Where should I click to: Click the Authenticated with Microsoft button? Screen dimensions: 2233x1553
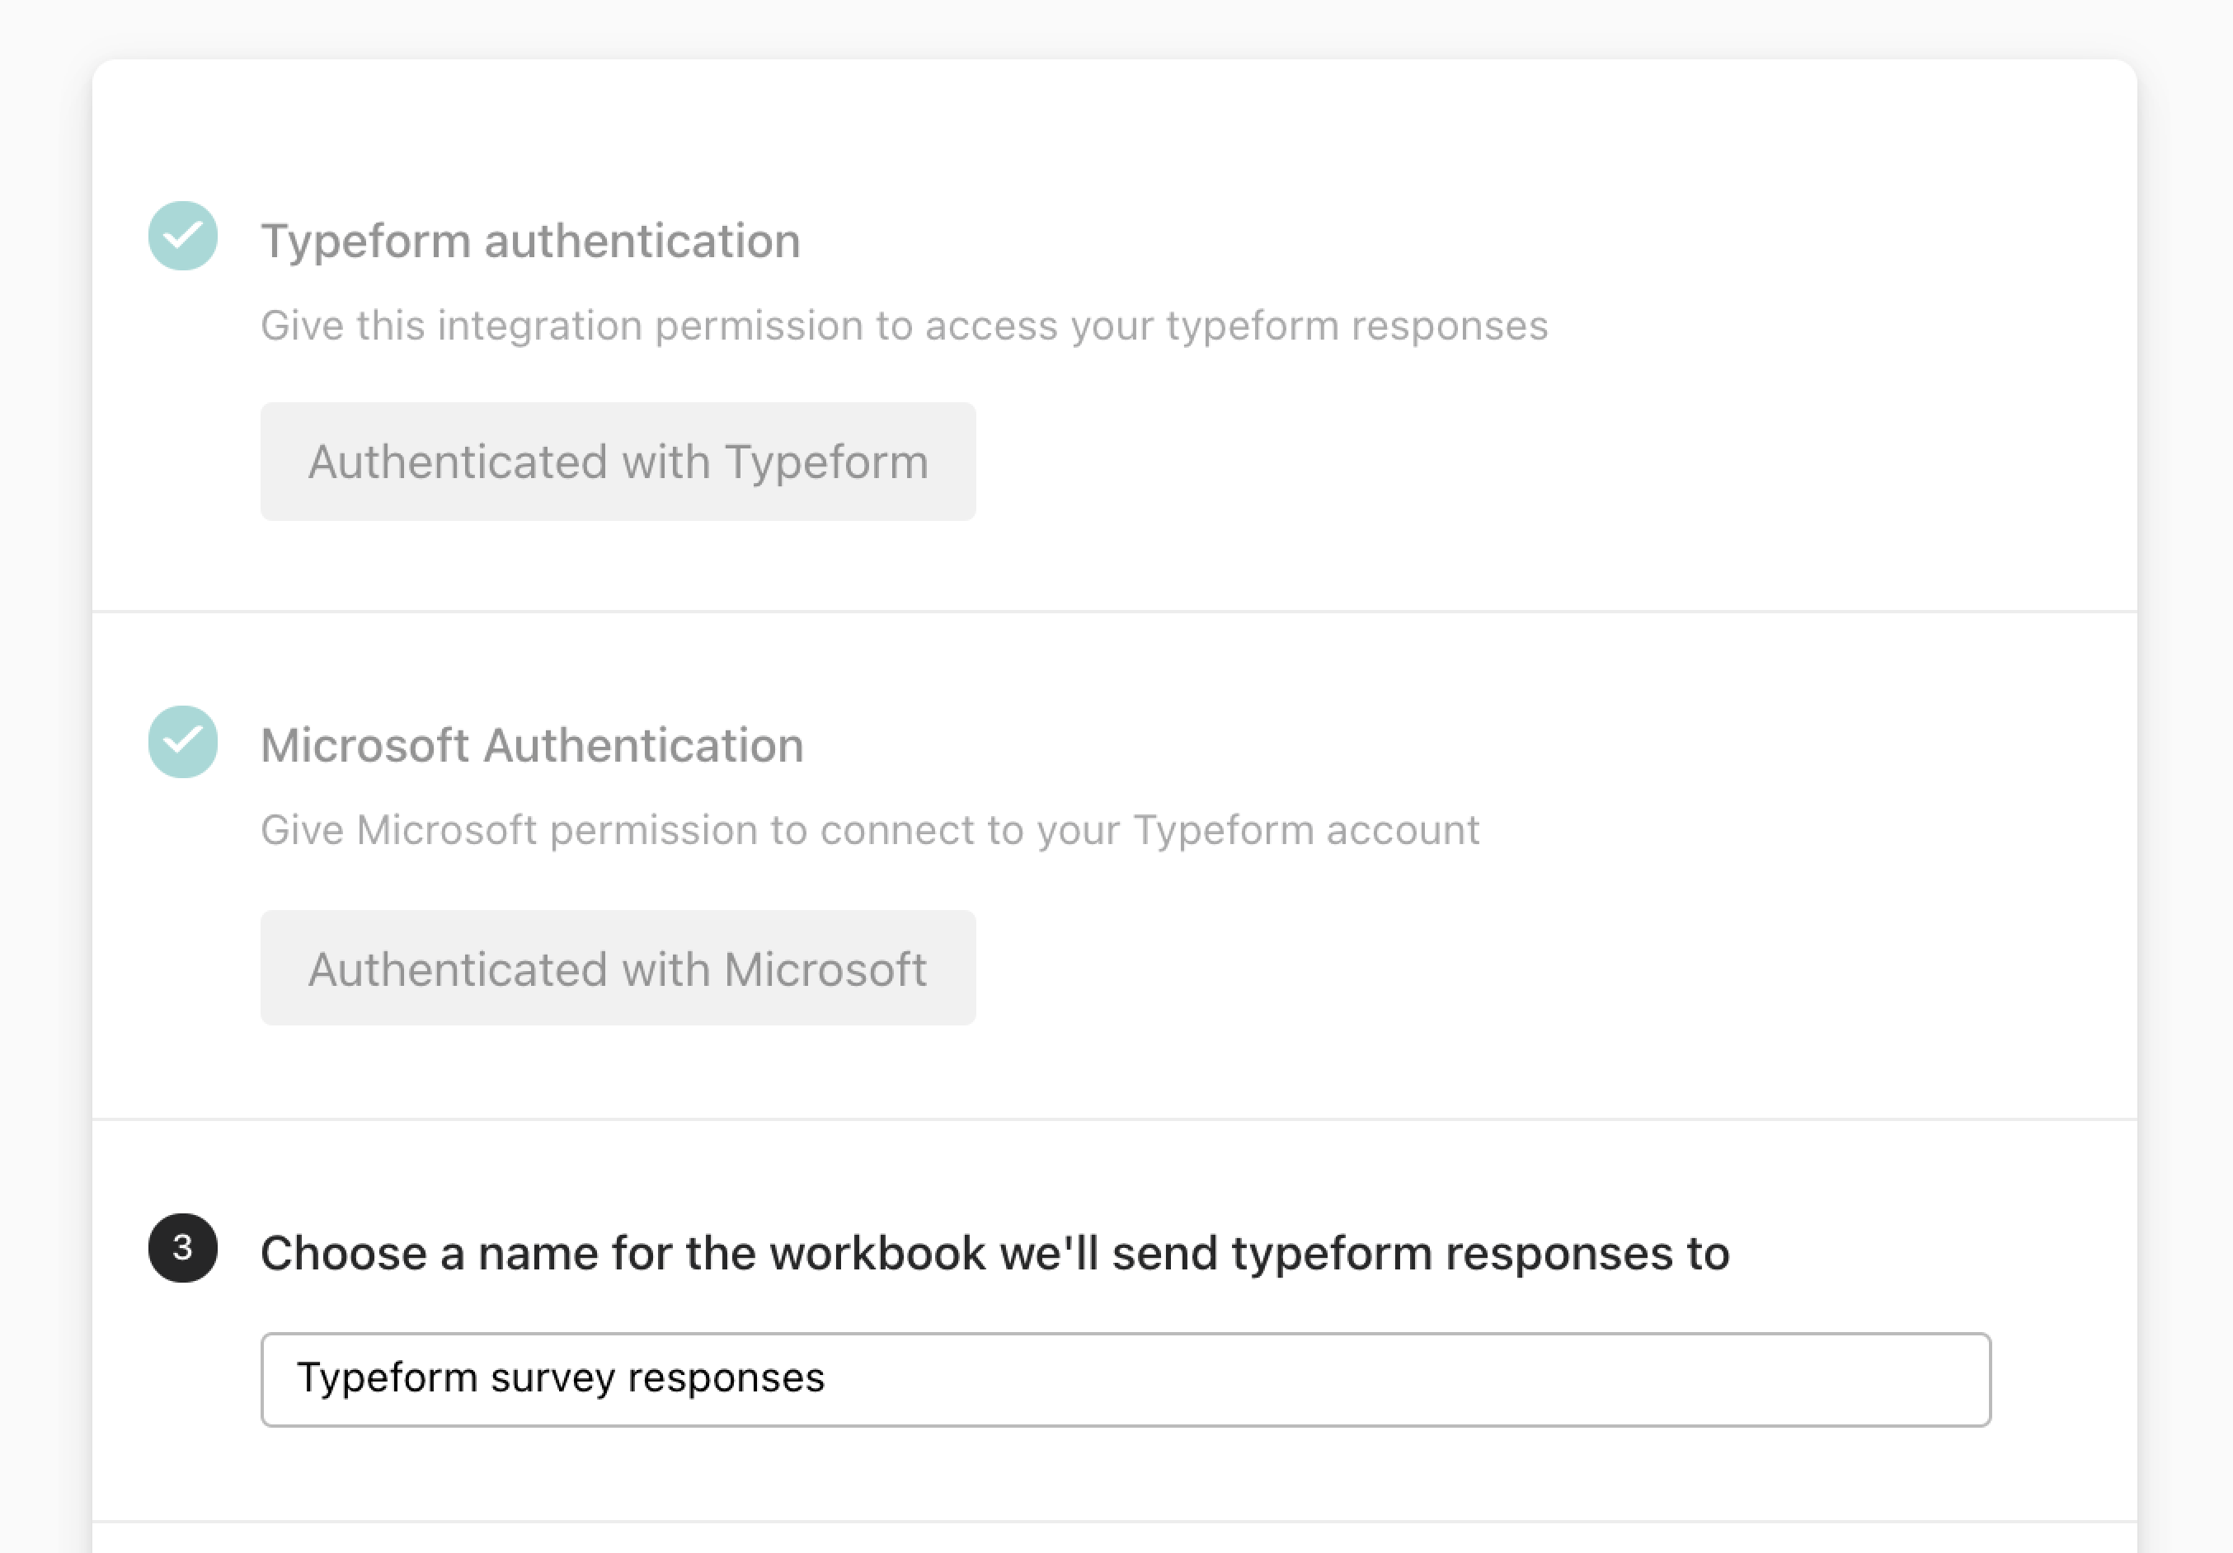click(618, 969)
